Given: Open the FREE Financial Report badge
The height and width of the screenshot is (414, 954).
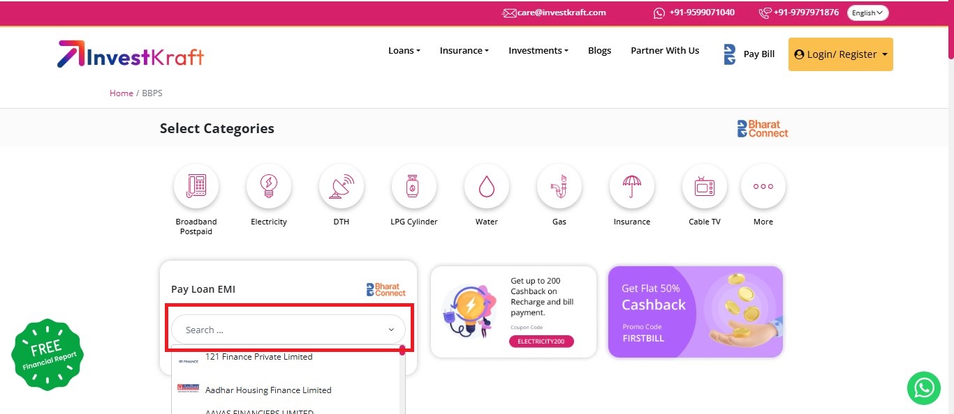Looking at the screenshot, I should [47, 355].
